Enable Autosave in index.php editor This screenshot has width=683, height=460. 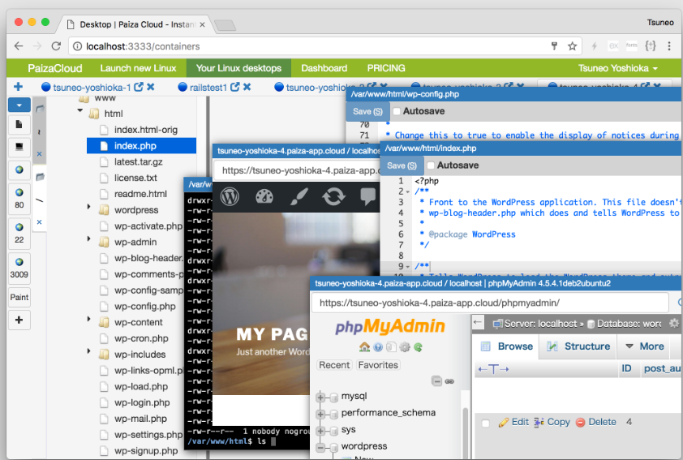click(x=431, y=166)
